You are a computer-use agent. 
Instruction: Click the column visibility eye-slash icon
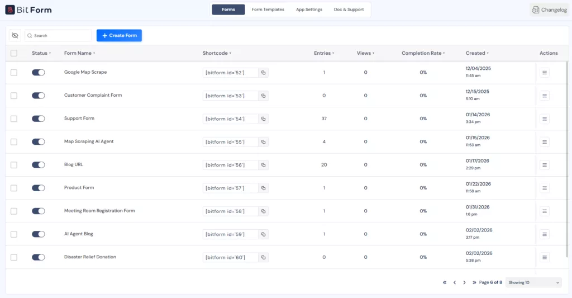coord(15,35)
